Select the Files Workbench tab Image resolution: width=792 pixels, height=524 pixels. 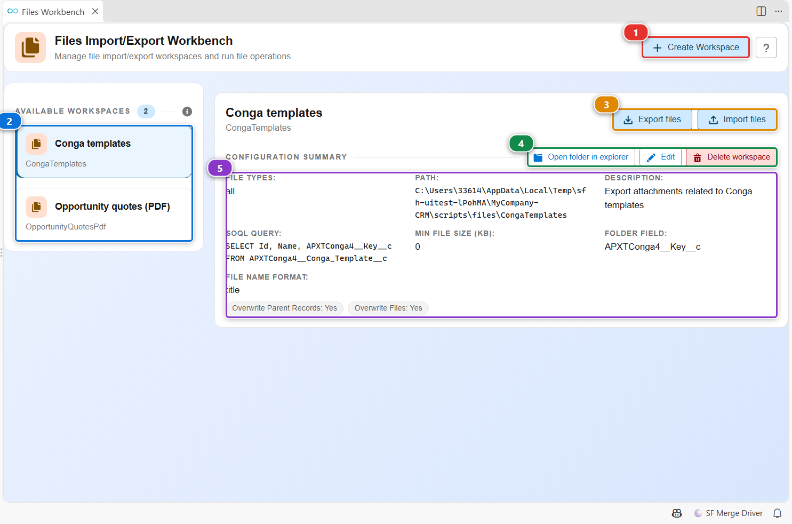(53, 12)
